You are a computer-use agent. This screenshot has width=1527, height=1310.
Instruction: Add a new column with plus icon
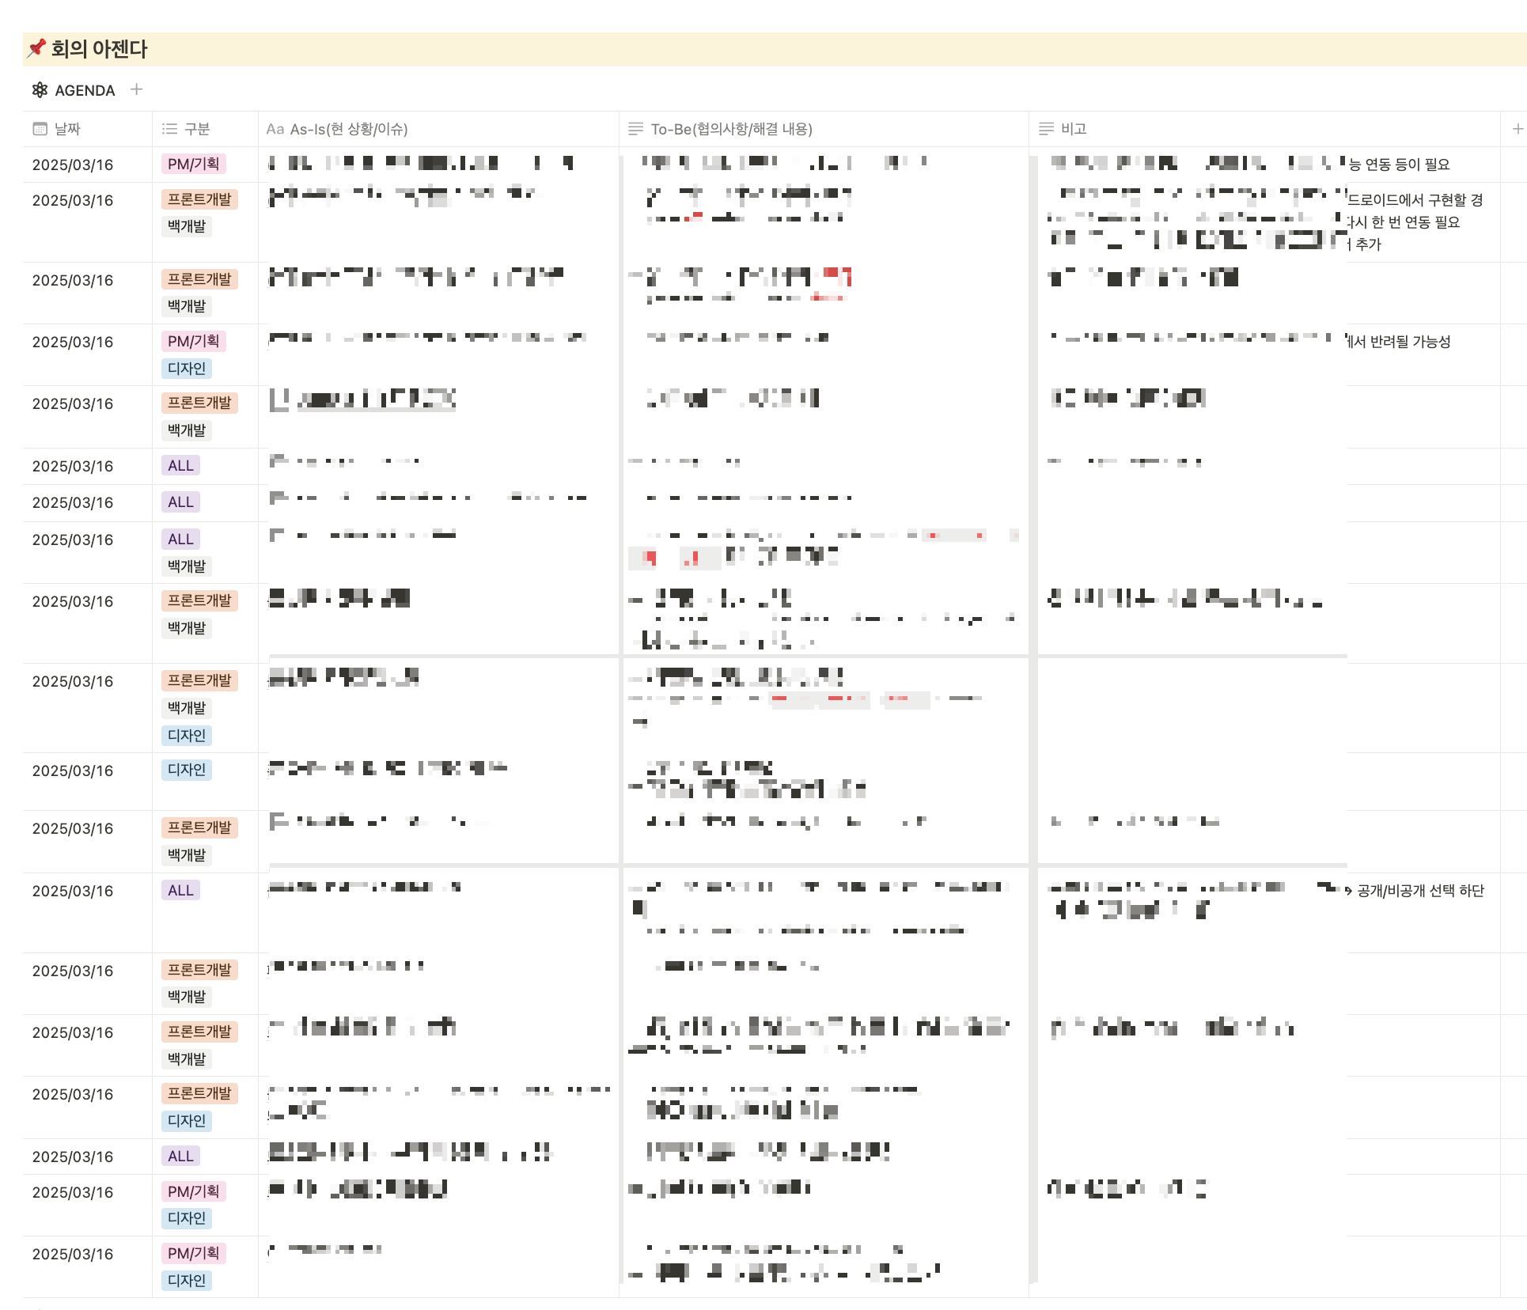click(1517, 129)
